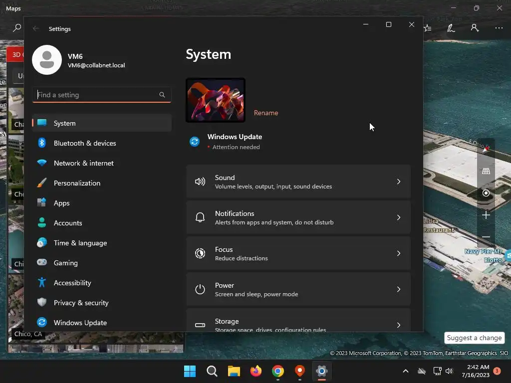Click the desktop wallpaper preview thumbnail
The width and height of the screenshot is (511, 383).
216,100
